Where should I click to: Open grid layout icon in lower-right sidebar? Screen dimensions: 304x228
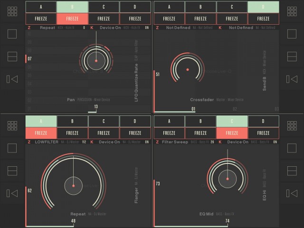coord(291,125)
